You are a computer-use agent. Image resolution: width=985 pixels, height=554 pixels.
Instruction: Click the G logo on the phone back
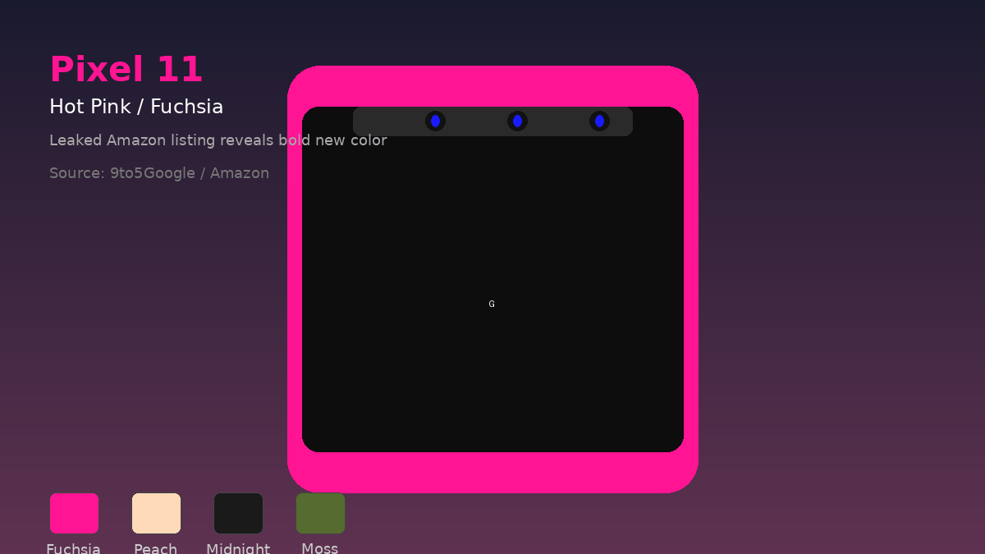point(492,304)
